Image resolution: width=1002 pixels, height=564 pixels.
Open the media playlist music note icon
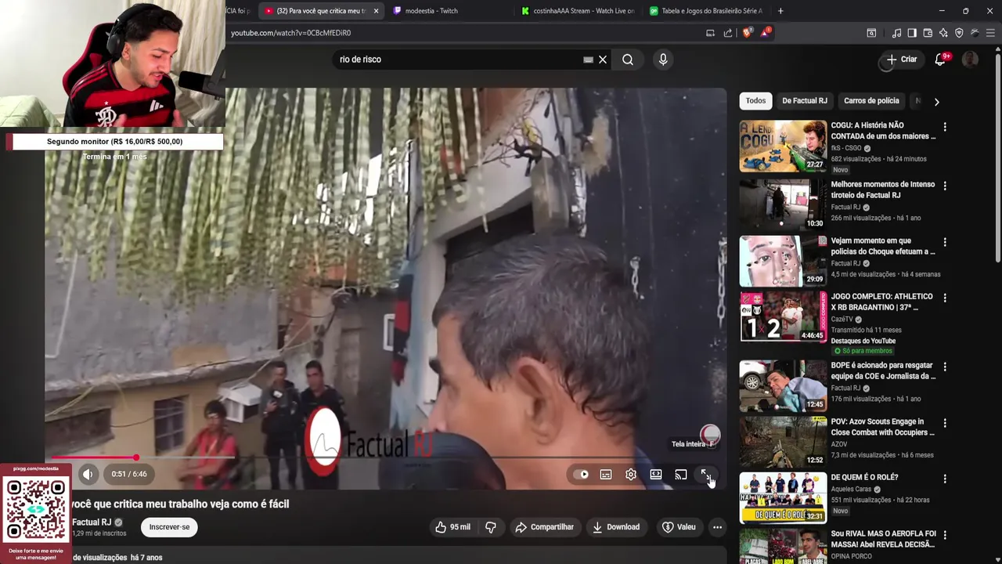pos(896,33)
